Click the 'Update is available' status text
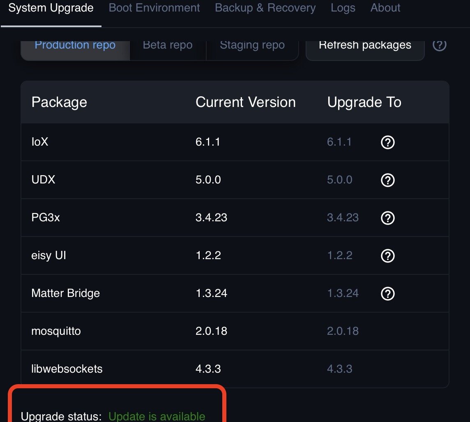The image size is (470, 422). 157,417
